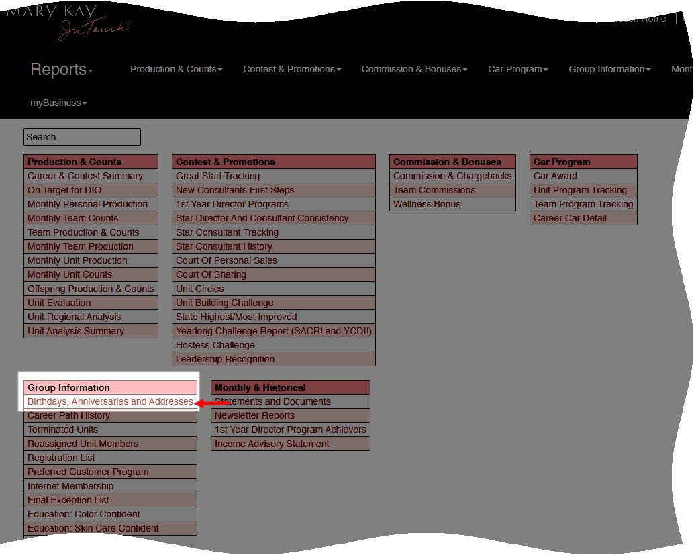Open On Target for DIQ report
The height and width of the screenshot is (555, 694).
tap(91, 191)
